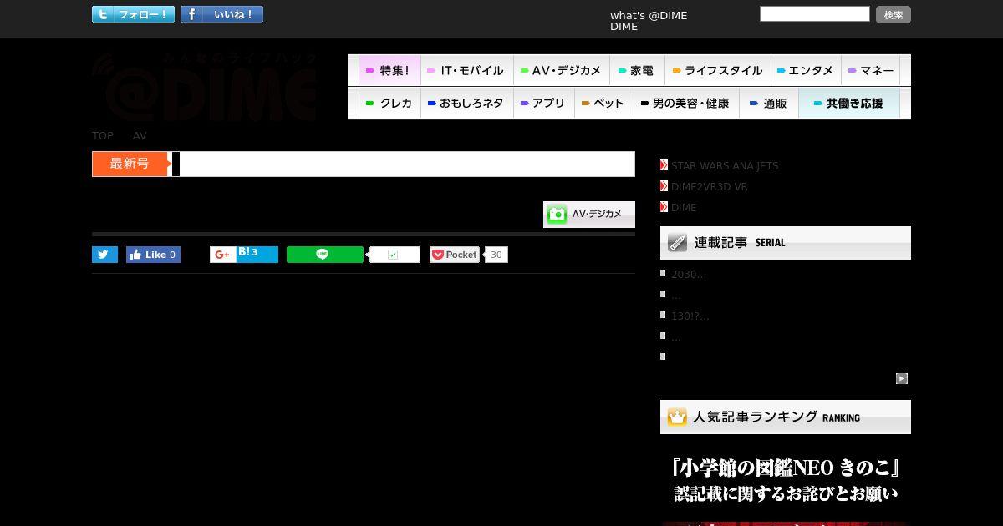Click the Facebook いいね button
Image resolution: width=1003 pixels, height=526 pixels.
point(221,14)
